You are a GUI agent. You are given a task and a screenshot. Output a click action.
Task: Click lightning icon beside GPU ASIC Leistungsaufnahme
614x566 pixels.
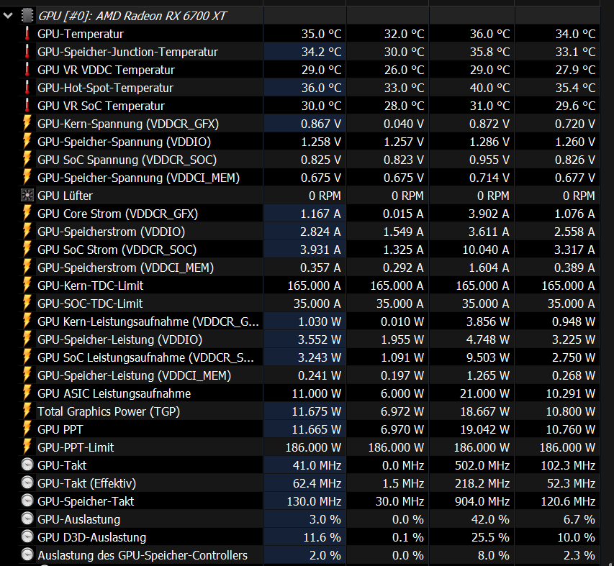tap(27, 393)
